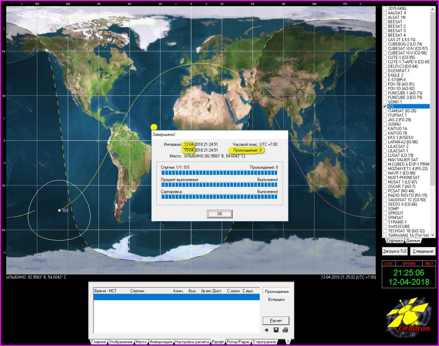Click the green arrow icon below Расчет
This screenshot has height=346, width=439.
click(x=267, y=330)
